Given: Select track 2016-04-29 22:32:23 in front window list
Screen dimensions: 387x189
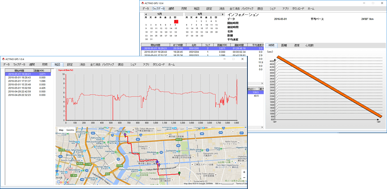Looking at the screenshot, I should coord(28,95).
